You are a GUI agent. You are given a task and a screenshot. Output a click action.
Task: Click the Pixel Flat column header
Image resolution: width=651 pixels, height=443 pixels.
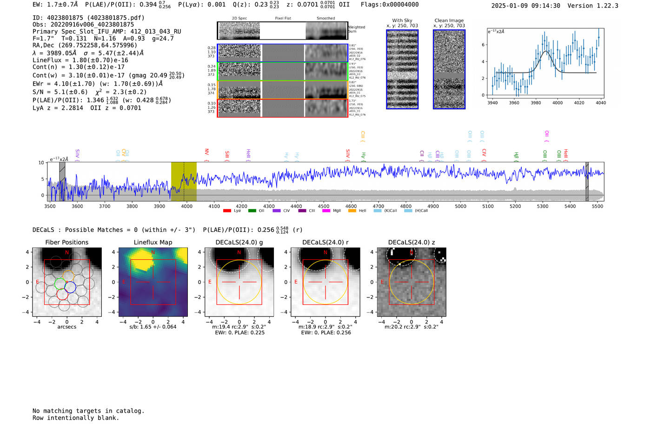tap(283, 19)
